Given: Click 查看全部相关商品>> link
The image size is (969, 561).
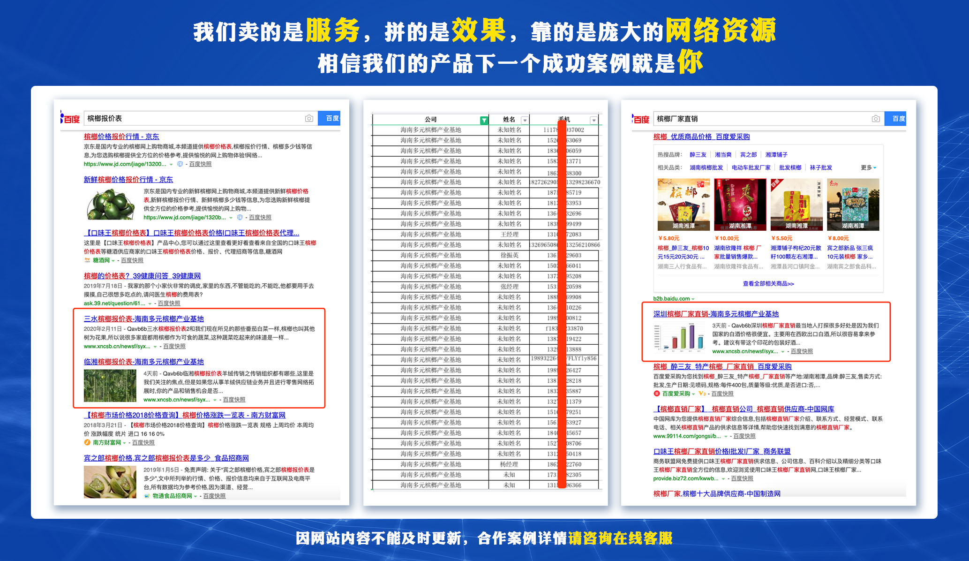Looking at the screenshot, I should coord(768,283).
